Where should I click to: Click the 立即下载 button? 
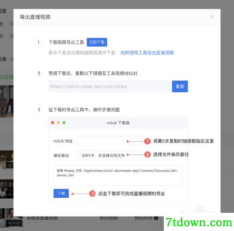click(x=97, y=42)
